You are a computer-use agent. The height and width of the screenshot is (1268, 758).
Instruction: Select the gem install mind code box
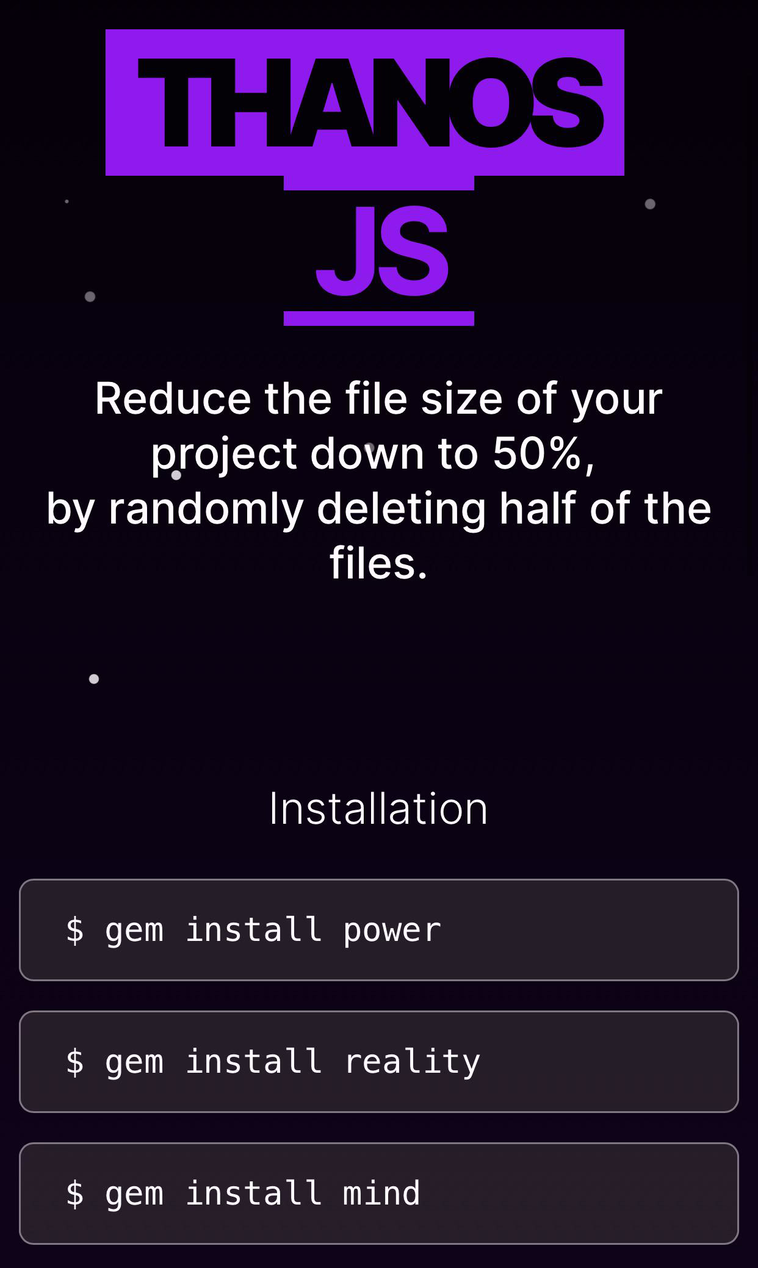[x=379, y=1194]
